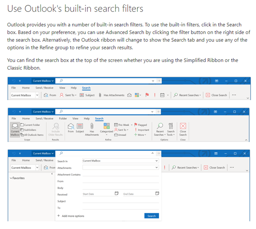Click Add more options in Advanced Search image
This screenshot has width=256, height=229.
tap(71, 216)
